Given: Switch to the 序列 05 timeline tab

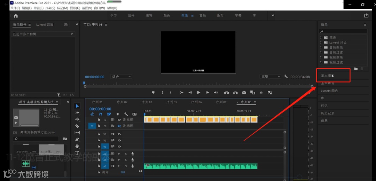Looking at the screenshot, I should [172, 102].
